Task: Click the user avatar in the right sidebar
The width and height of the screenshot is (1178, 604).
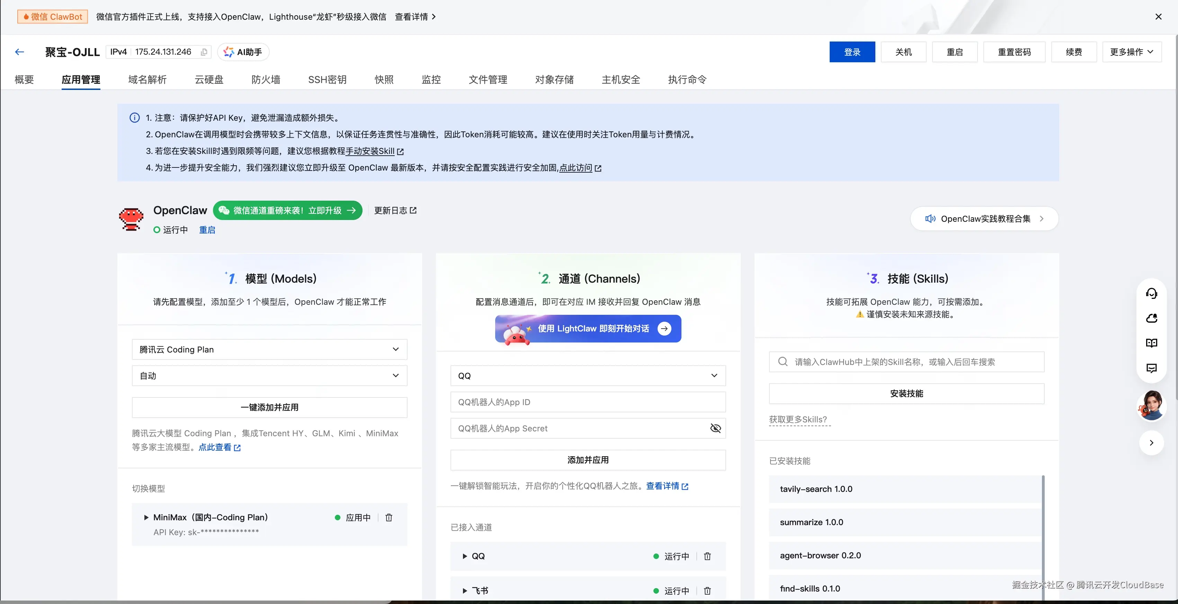Action: tap(1152, 406)
